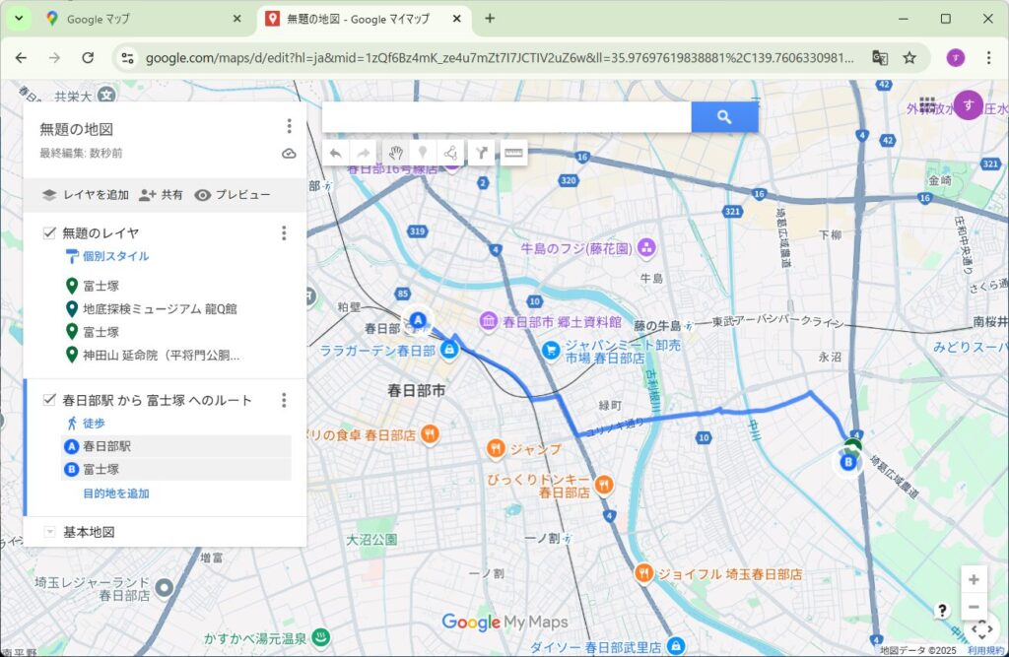
Task: Click the ララガーデン春日部 shopping pin
Action: click(x=449, y=350)
